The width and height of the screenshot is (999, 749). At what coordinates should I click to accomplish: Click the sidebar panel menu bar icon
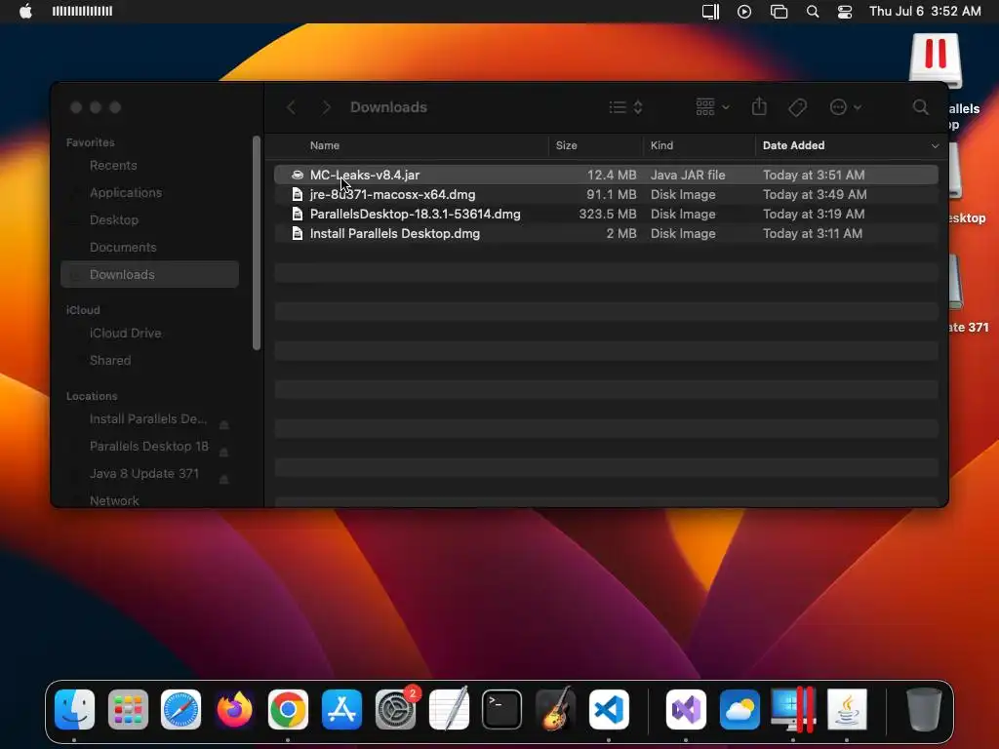pyautogui.click(x=710, y=12)
